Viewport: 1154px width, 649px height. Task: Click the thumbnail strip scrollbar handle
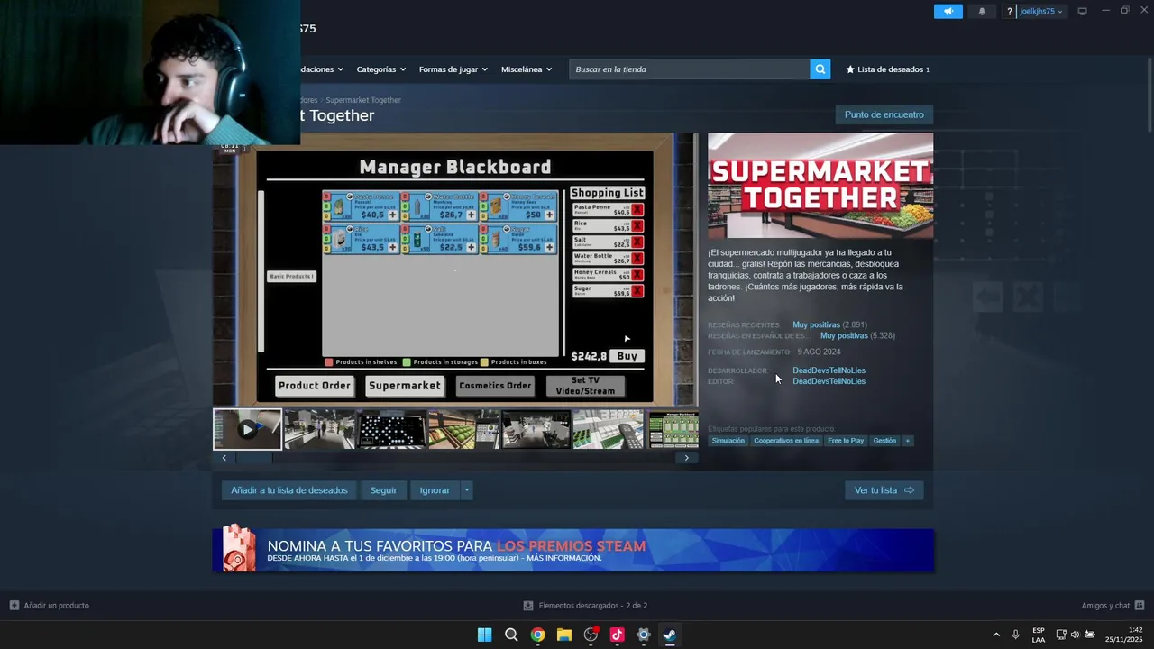(254, 458)
